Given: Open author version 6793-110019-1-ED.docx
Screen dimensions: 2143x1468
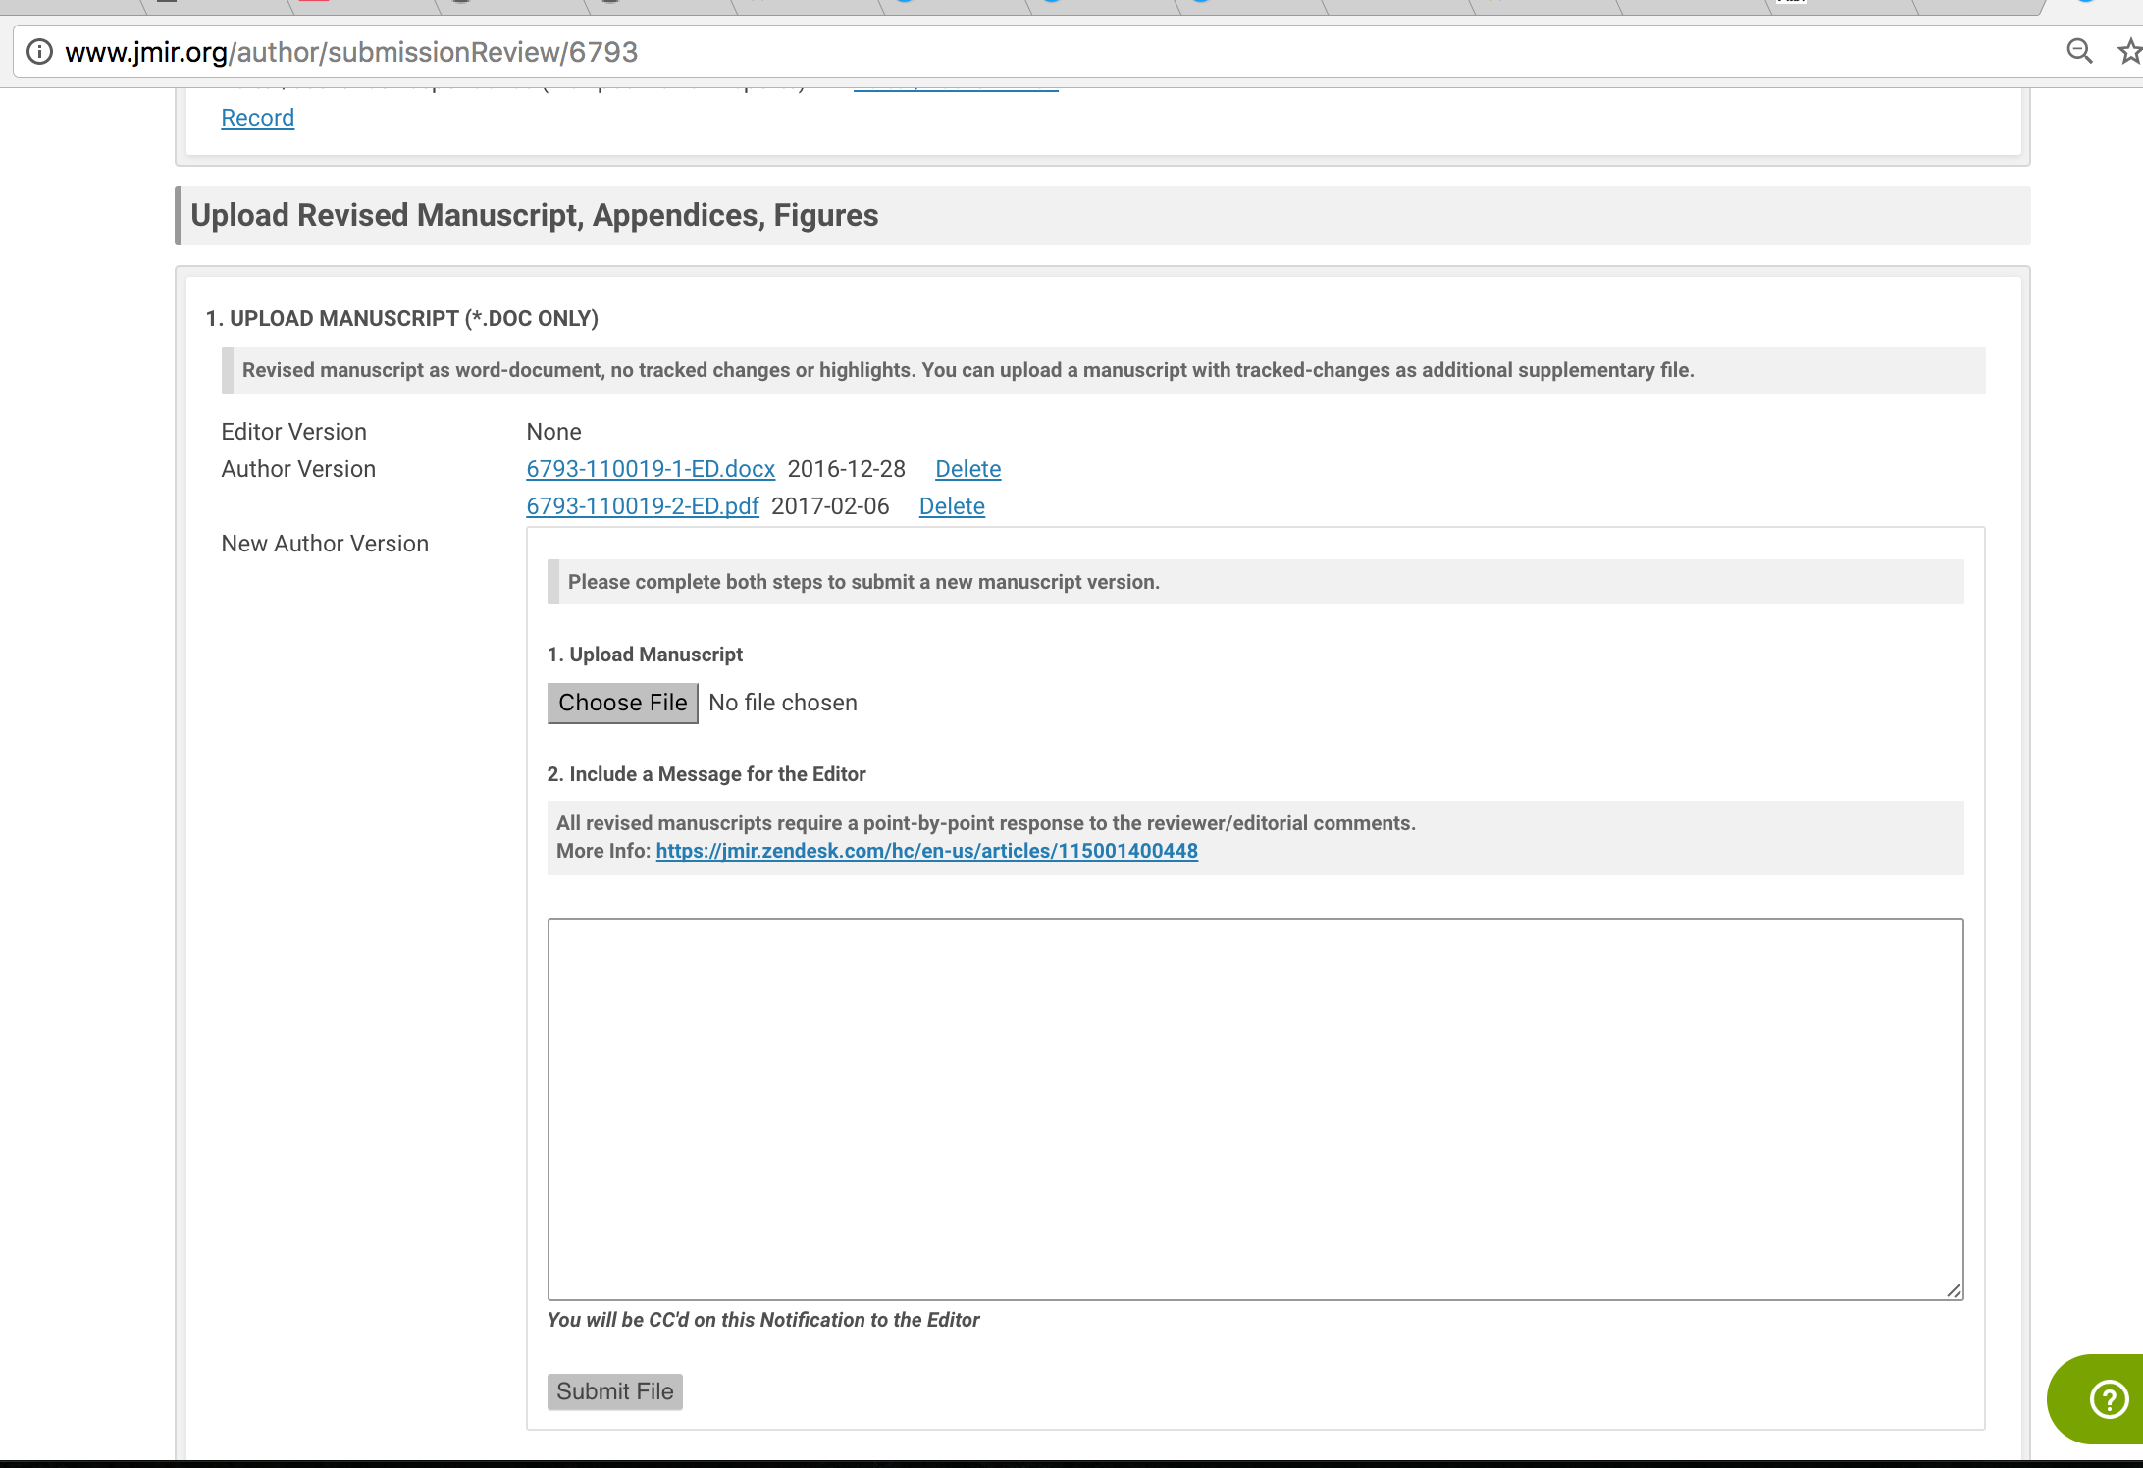Looking at the screenshot, I should click(x=651, y=469).
